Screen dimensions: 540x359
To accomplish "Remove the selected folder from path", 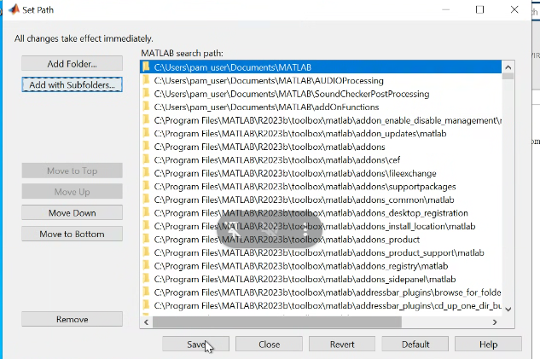I will (x=72, y=319).
